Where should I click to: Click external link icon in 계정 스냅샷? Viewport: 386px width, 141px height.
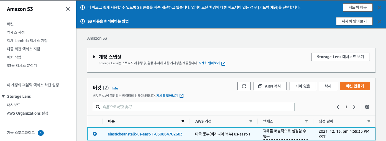(x=223, y=63)
